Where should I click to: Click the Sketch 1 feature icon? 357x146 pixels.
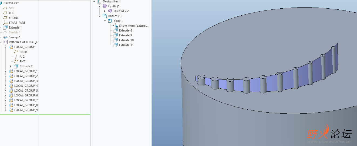(5, 32)
